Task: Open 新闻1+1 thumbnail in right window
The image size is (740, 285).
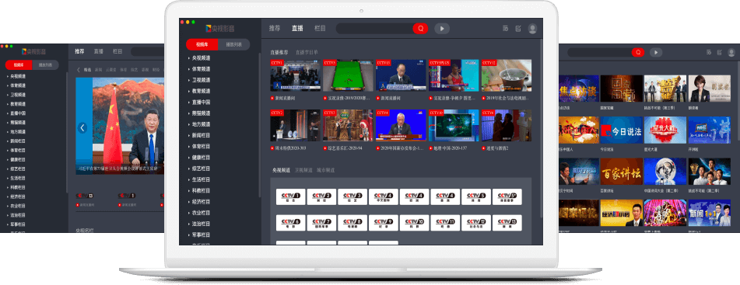Action: (x=709, y=213)
